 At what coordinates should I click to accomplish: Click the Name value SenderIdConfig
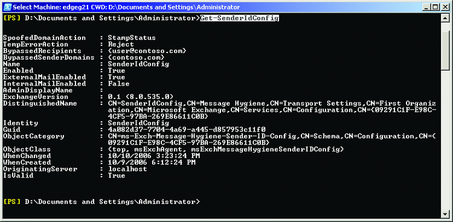[138, 64]
